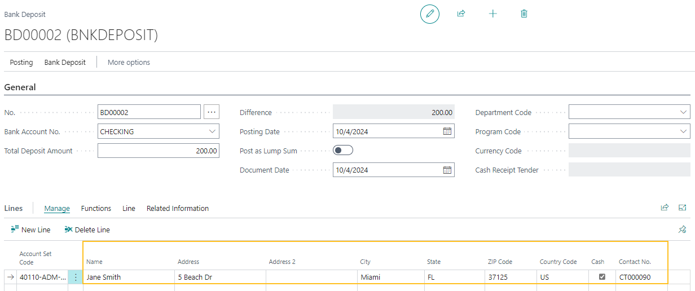Uncheck the Cash checkbox for Jane Smith
695x291 pixels.
(x=602, y=277)
